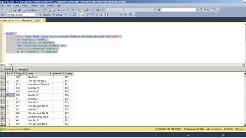This screenshot has width=246, height=138.
Task: Open Find in Files
Action: [x=158, y=10]
